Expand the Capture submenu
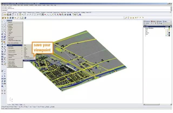Viewport: 173px width, 113px height. (15, 57)
